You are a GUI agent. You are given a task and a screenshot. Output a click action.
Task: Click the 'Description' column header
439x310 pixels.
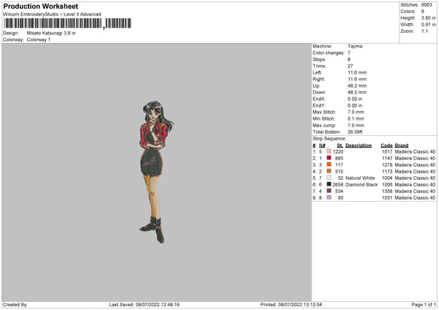(x=359, y=145)
